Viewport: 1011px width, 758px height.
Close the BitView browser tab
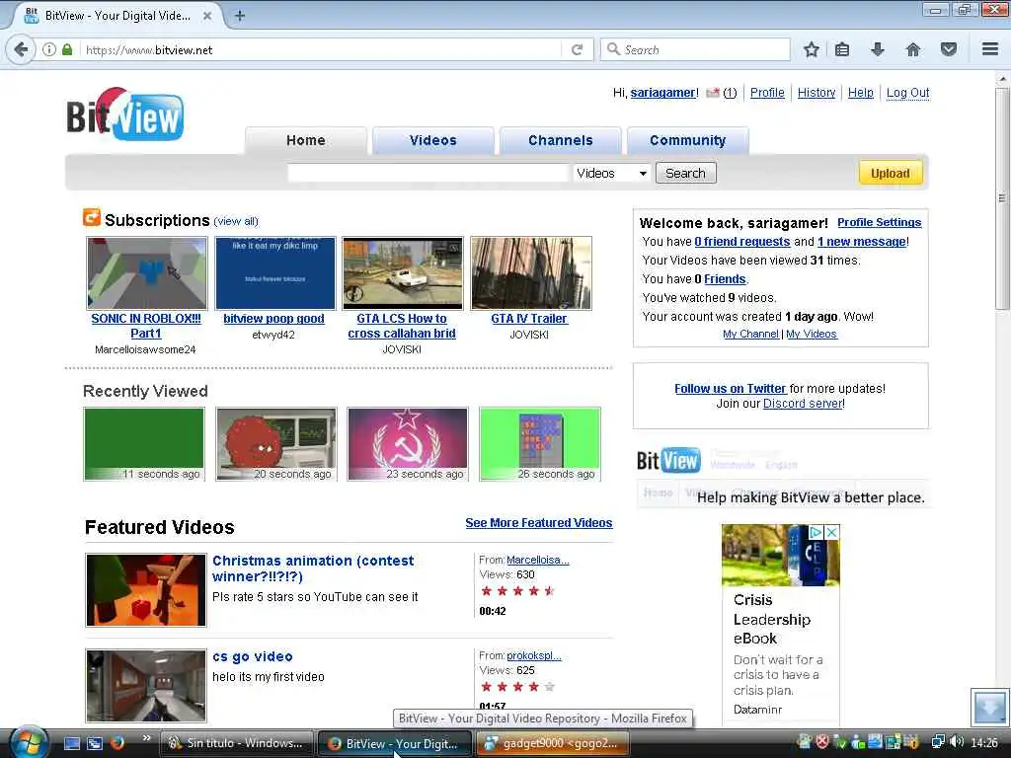click(207, 16)
